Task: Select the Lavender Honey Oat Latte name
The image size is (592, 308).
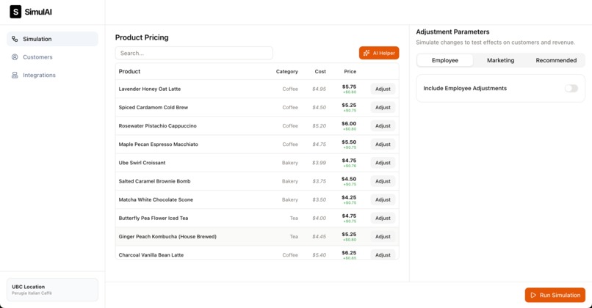Action: click(x=150, y=89)
